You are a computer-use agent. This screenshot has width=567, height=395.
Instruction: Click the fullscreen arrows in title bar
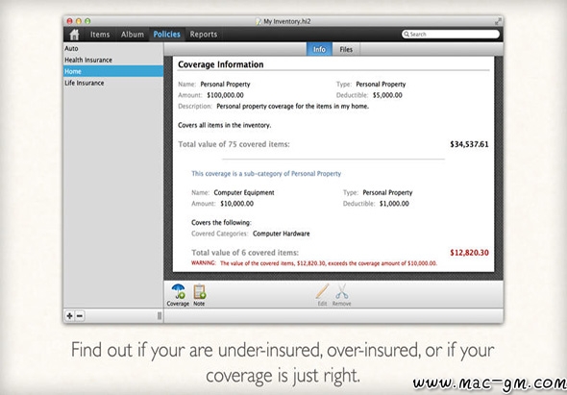click(x=498, y=21)
